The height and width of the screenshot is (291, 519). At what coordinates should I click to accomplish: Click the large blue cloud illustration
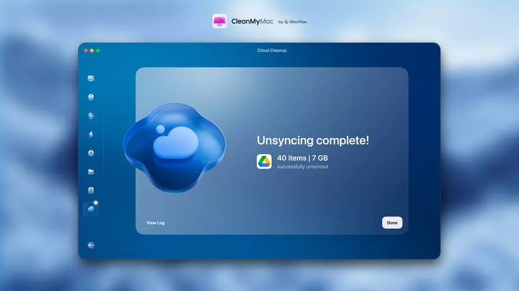pos(175,148)
